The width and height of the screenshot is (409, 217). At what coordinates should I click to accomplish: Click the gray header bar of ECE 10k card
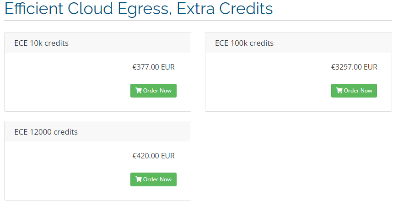pos(97,43)
